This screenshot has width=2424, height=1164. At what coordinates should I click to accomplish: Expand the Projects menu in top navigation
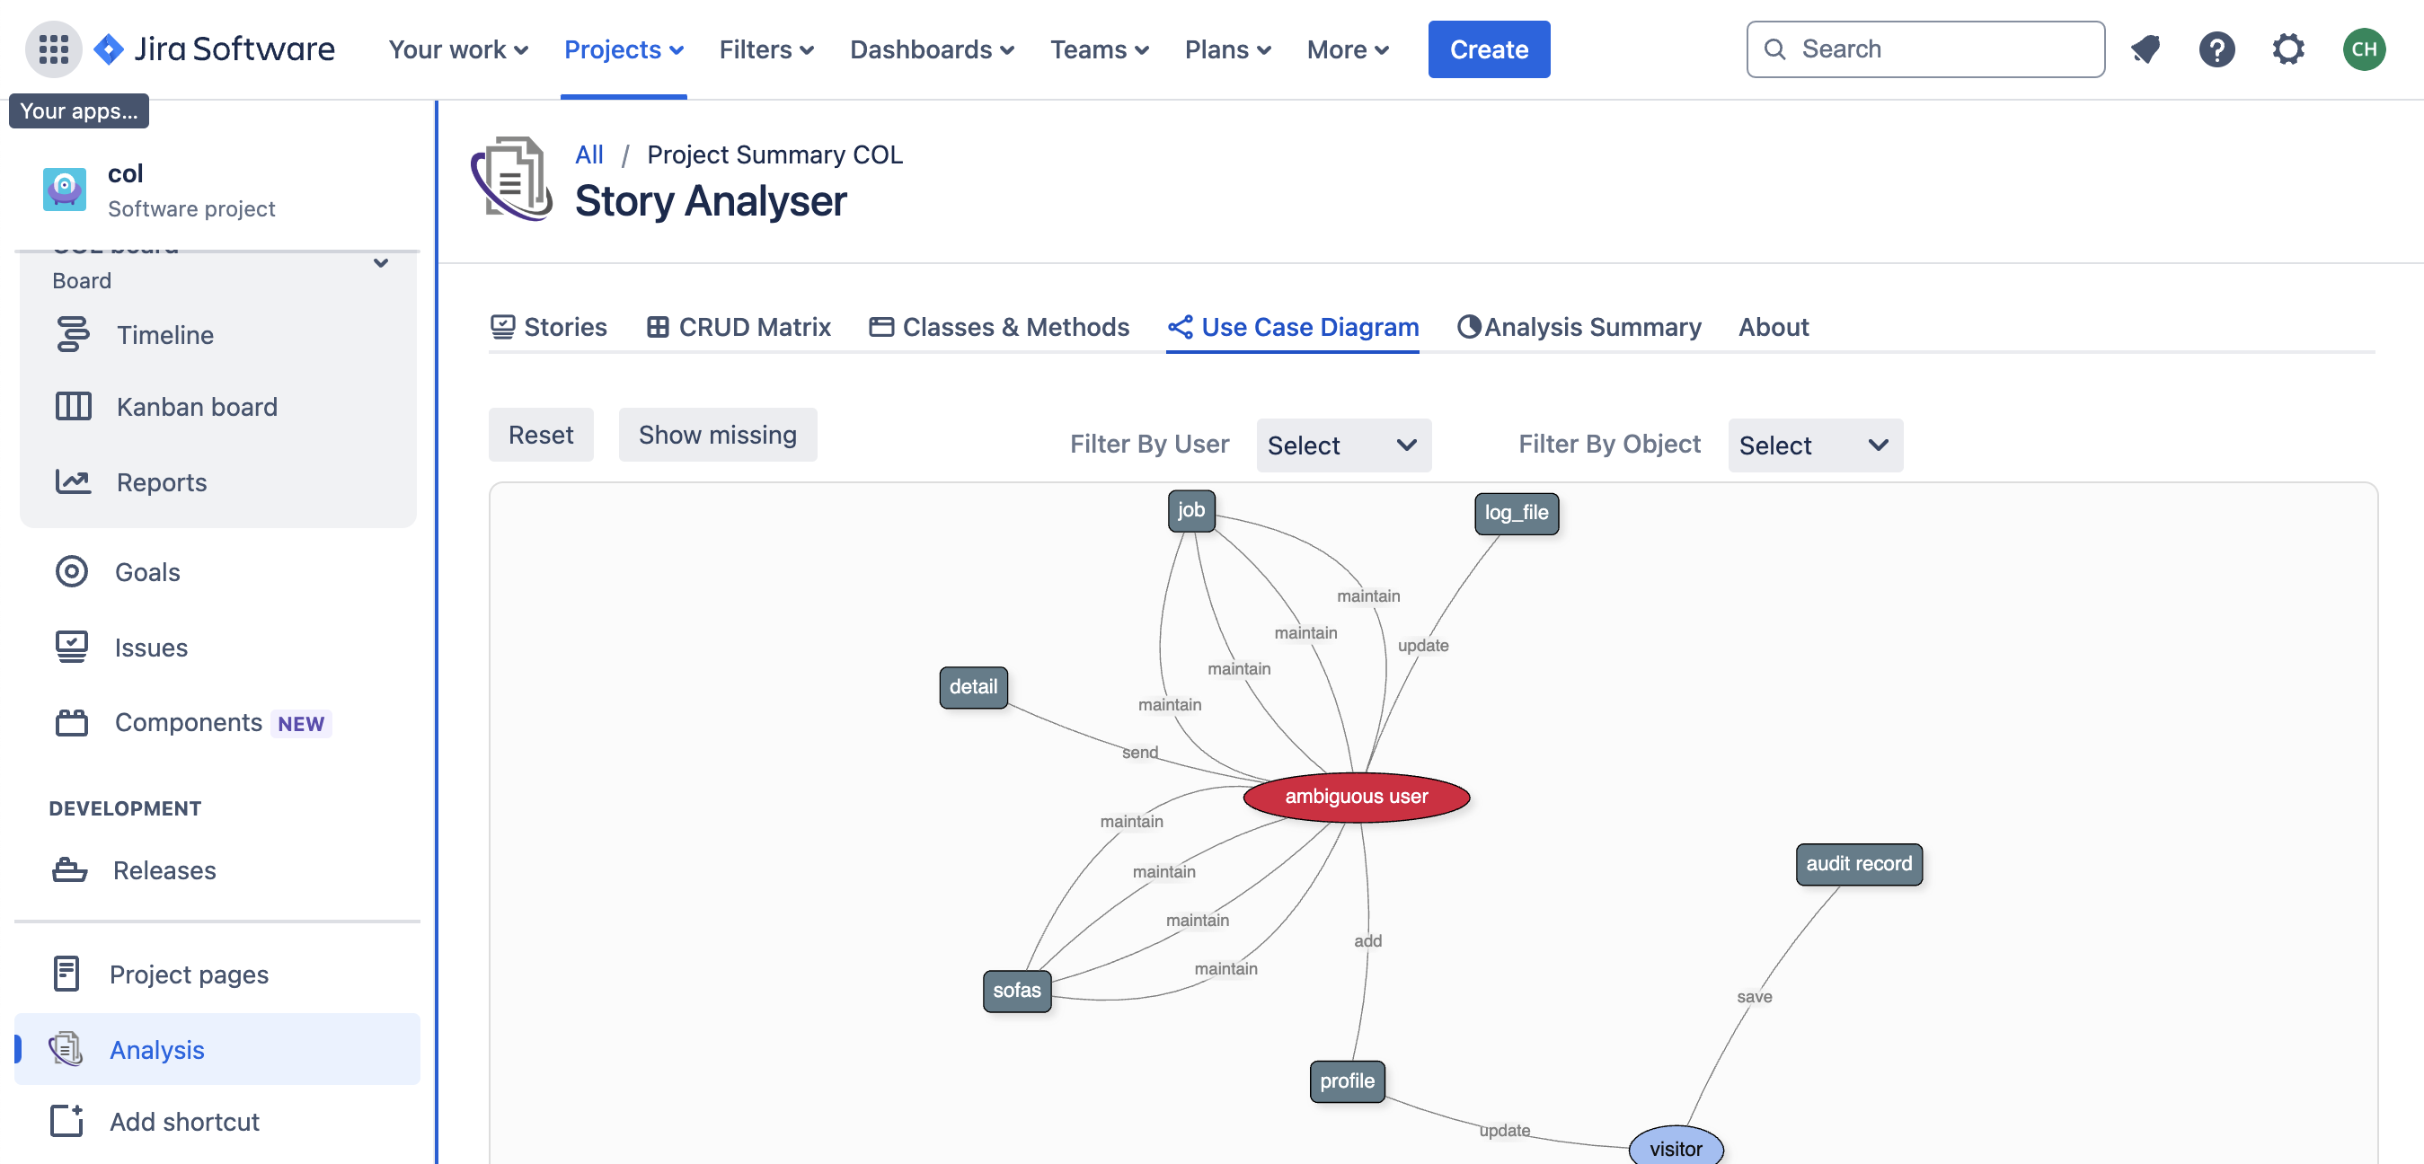tap(623, 48)
